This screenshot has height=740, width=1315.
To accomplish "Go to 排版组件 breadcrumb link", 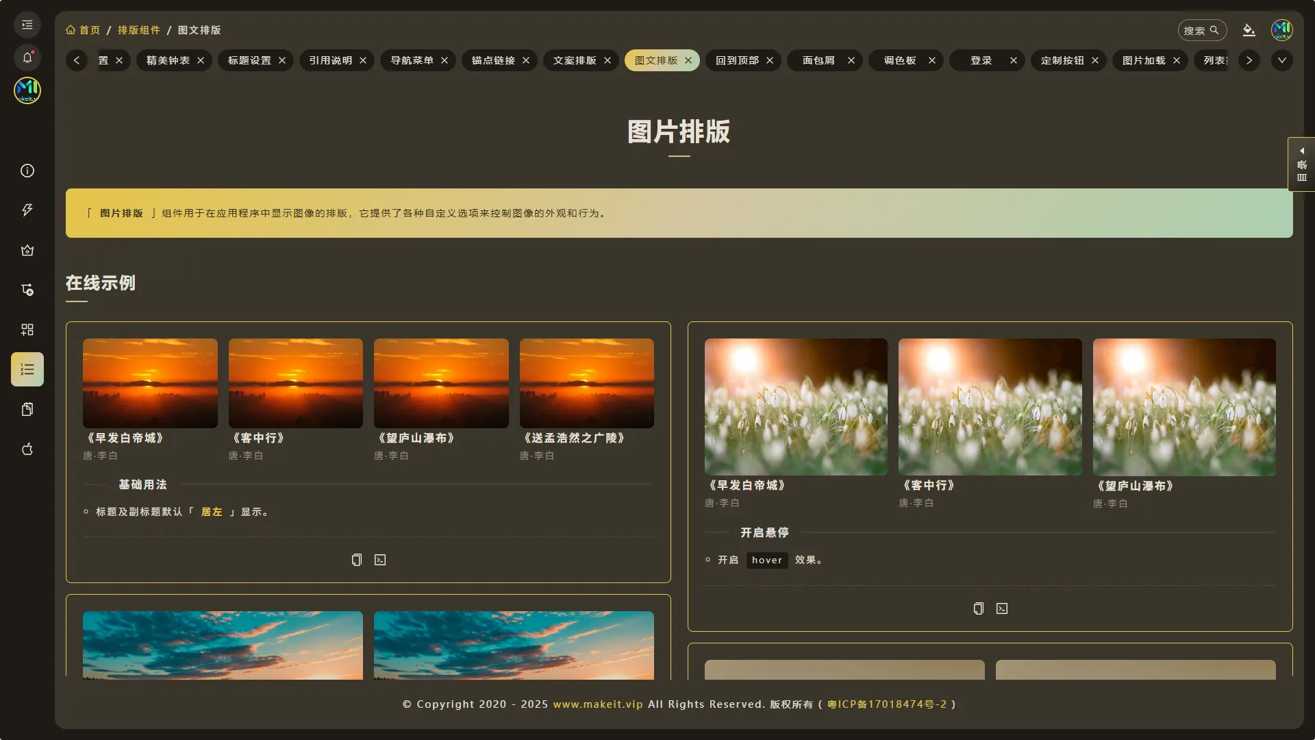I will 139,30.
